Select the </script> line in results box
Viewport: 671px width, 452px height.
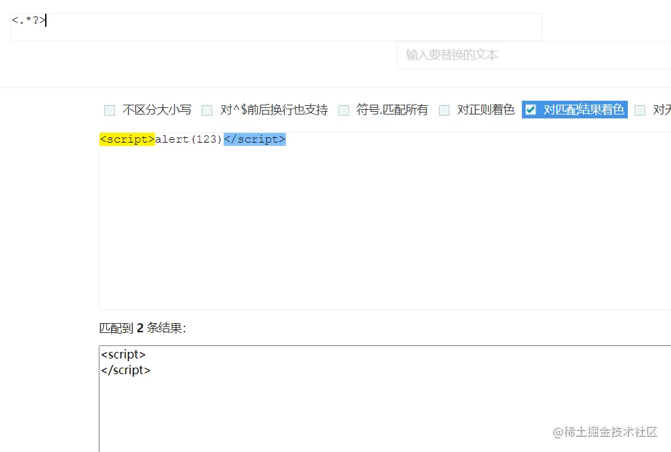126,370
